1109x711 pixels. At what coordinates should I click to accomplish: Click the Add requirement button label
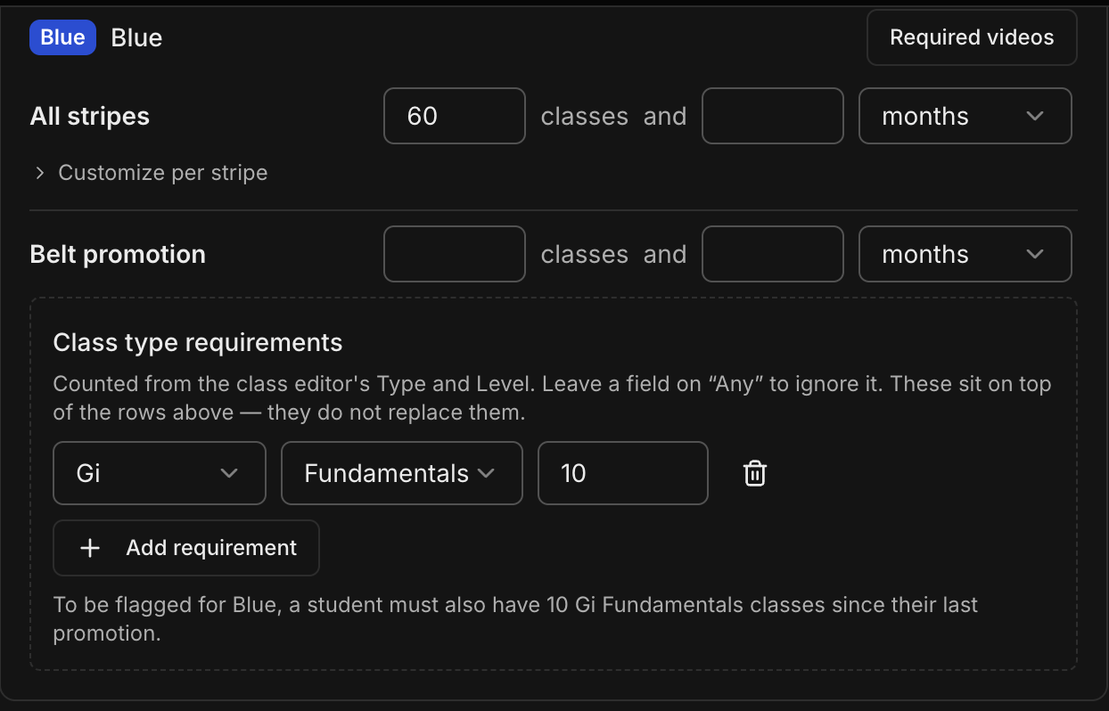pyautogui.click(x=211, y=548)
